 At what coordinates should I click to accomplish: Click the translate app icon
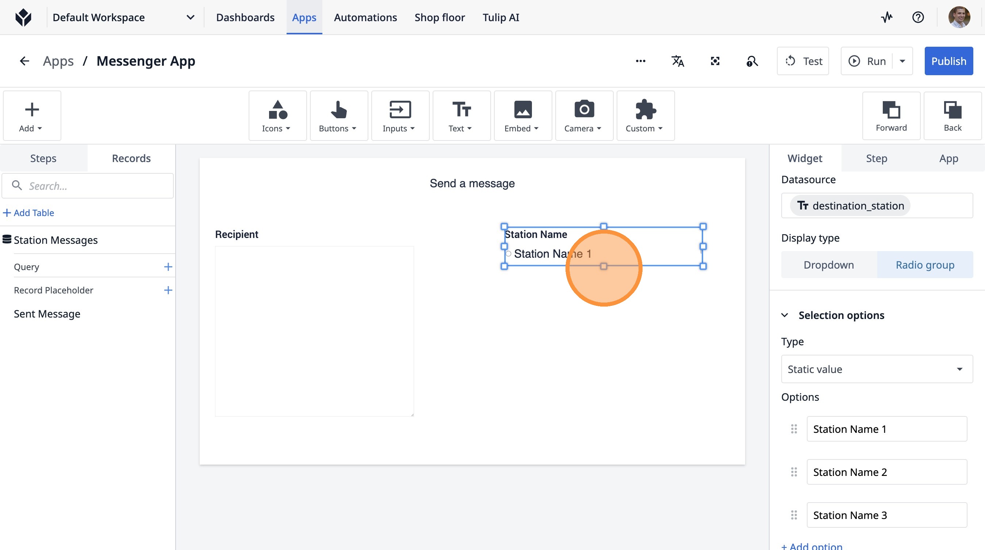[x=678, y=61]
